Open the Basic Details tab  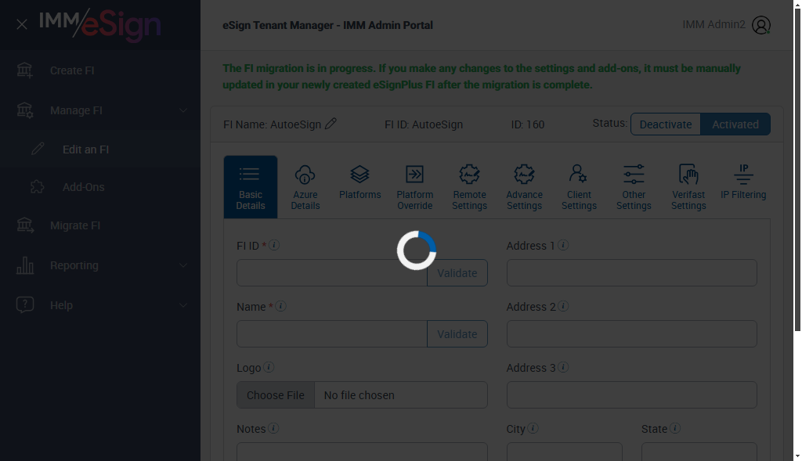click(251, 187)
